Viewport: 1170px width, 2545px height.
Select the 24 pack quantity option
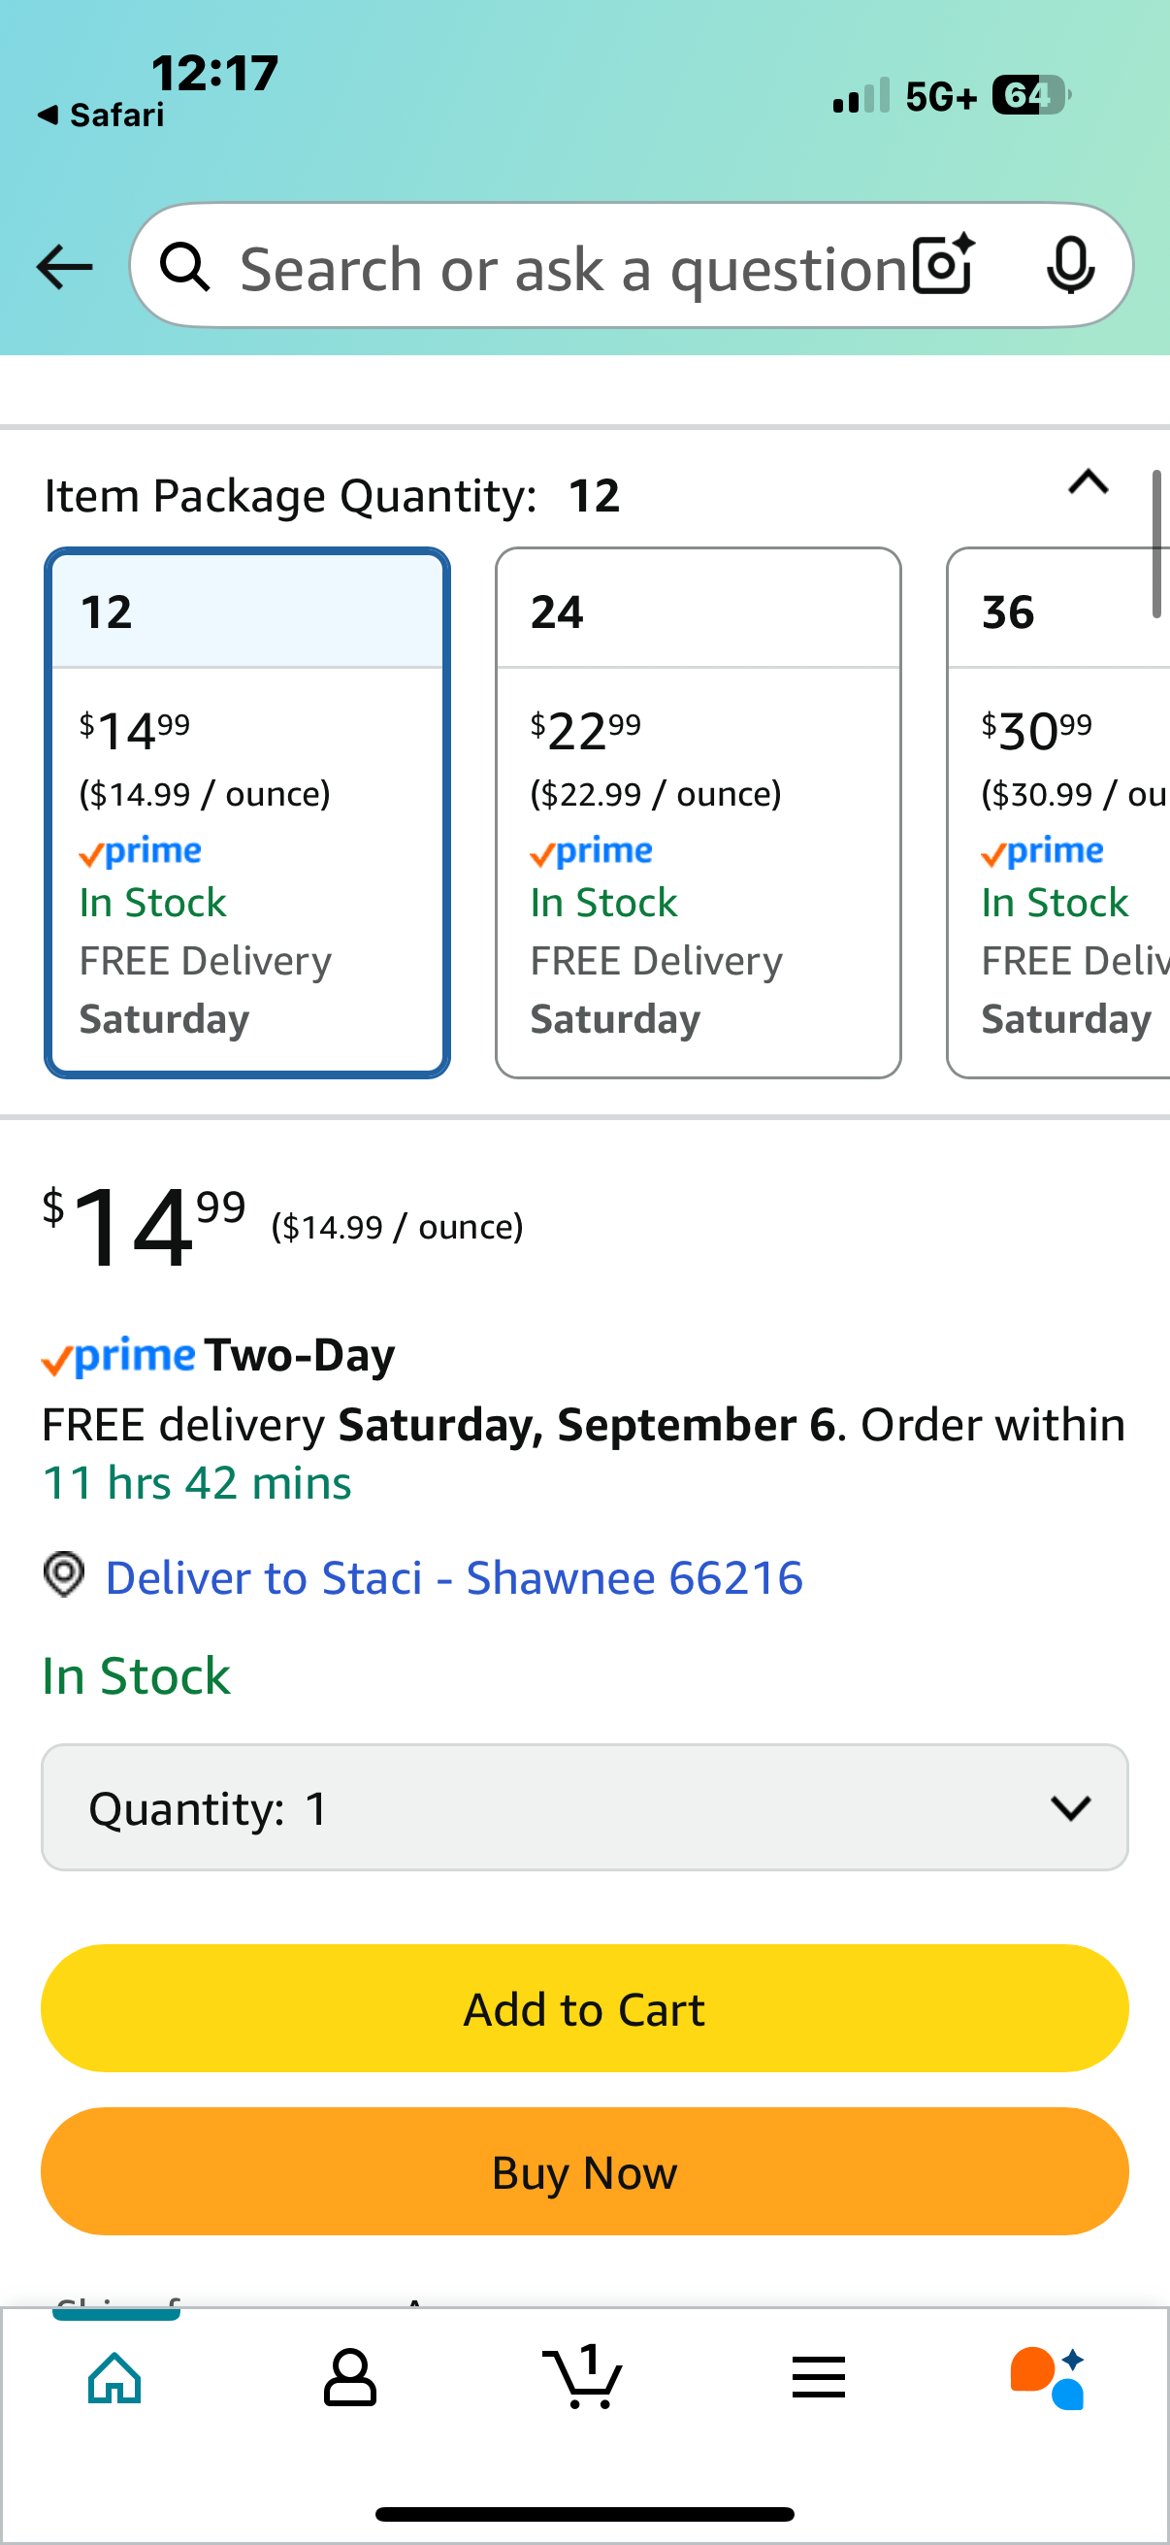pyautogui.click(x=699, y=812)
